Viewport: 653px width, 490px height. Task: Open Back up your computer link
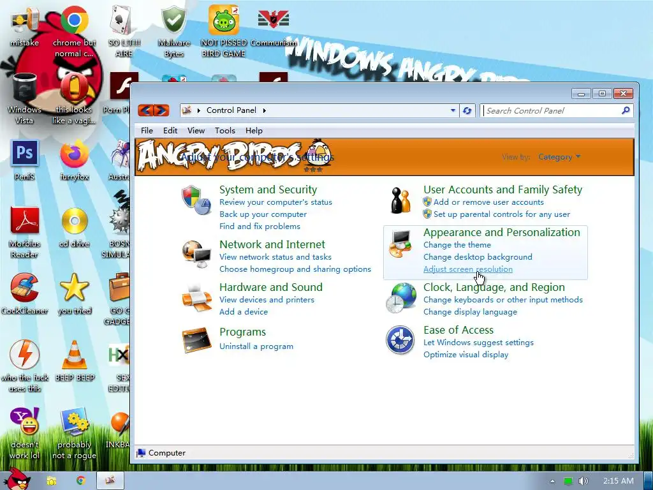click(263, 214)
